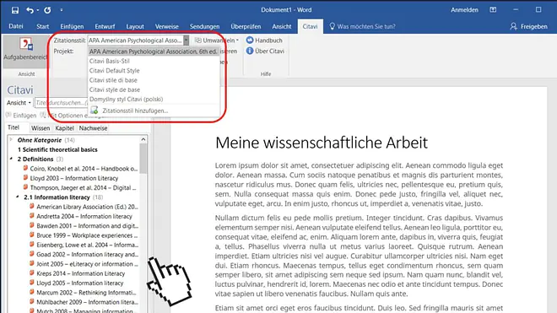557x313 pixels.
Task: Select the Citavi ribbon tab
Action: [310, 26]
